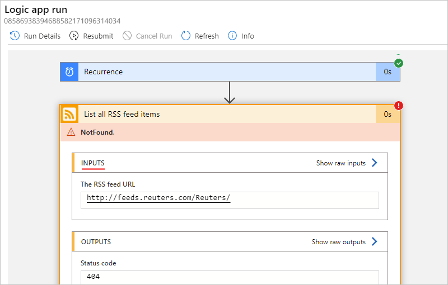The height and width of the screenshot is (285, 448).
Task: Click the Show raw outputs link
Action: pos(338,242)
